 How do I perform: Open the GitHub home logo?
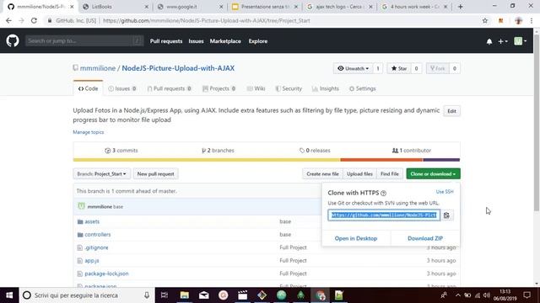(13, 40)
